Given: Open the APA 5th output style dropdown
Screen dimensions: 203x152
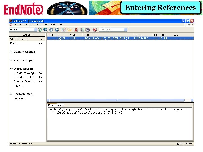Looking at the screenshot, I should [x=36, y=30].
